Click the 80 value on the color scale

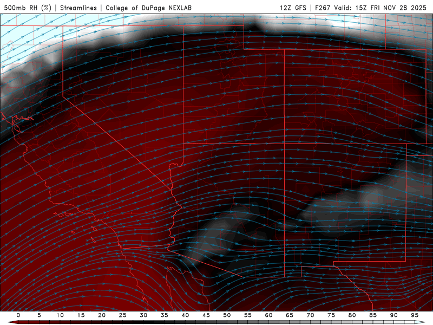coord(352,315)
